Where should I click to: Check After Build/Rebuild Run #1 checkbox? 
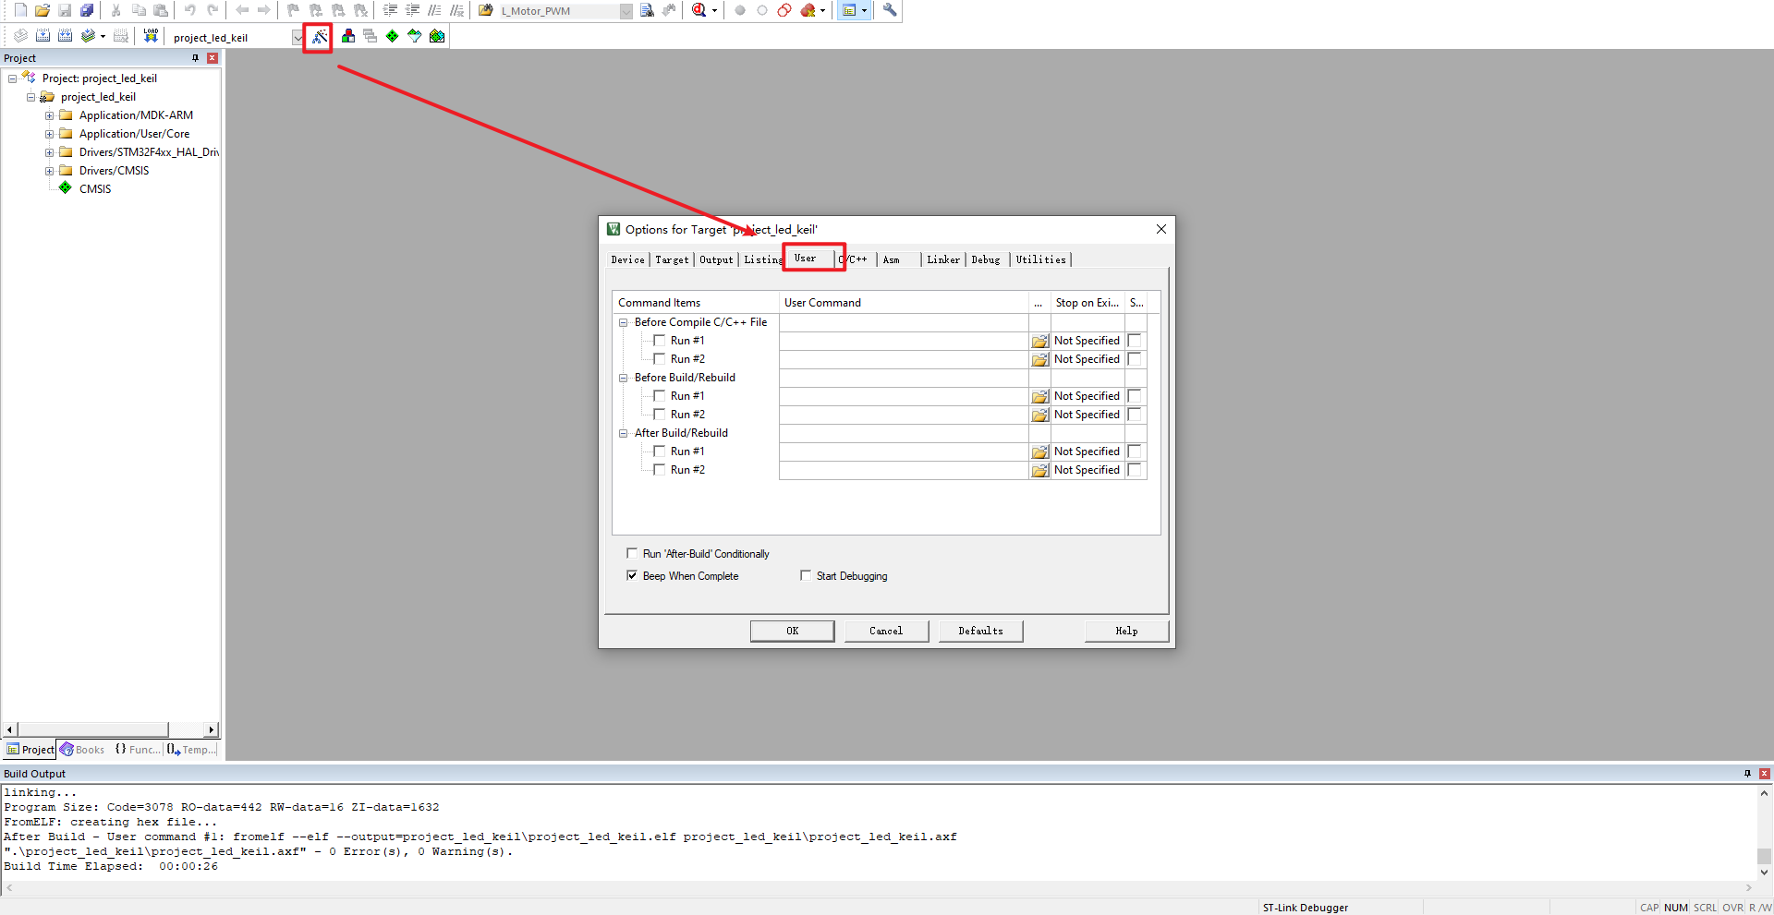coord(660,451)
